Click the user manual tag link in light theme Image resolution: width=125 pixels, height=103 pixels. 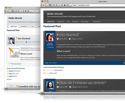[x=17, y=64]
